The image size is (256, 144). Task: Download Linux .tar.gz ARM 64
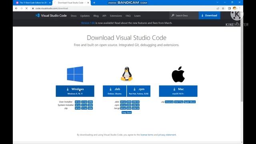[x=136, y=108]
